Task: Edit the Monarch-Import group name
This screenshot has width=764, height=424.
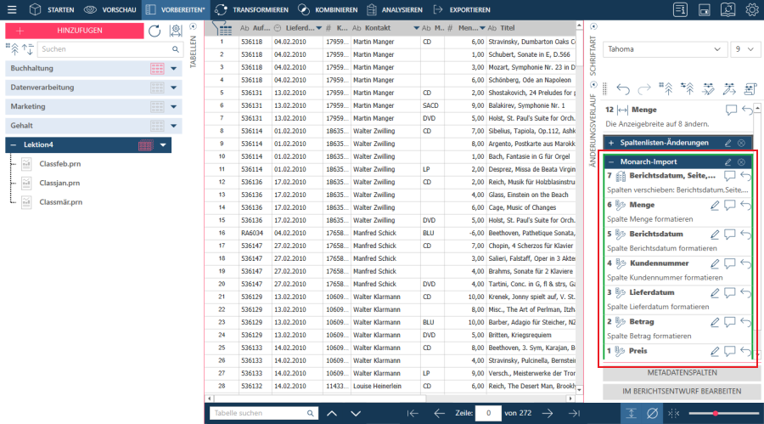Action: (x=727, y=162)
